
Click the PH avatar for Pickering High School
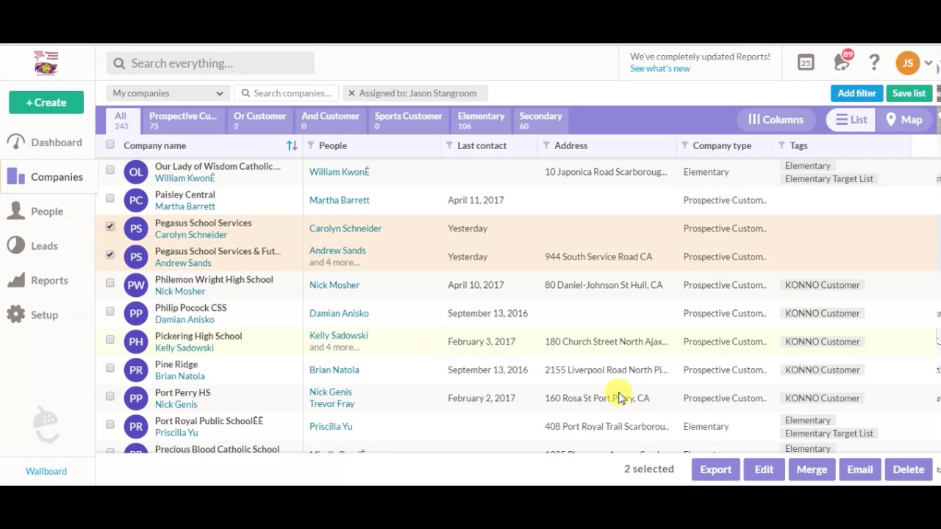coord(136,342)
